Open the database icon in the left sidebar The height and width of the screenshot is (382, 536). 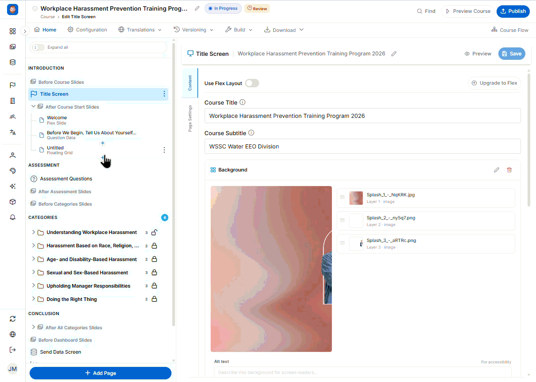pos(12,62)
